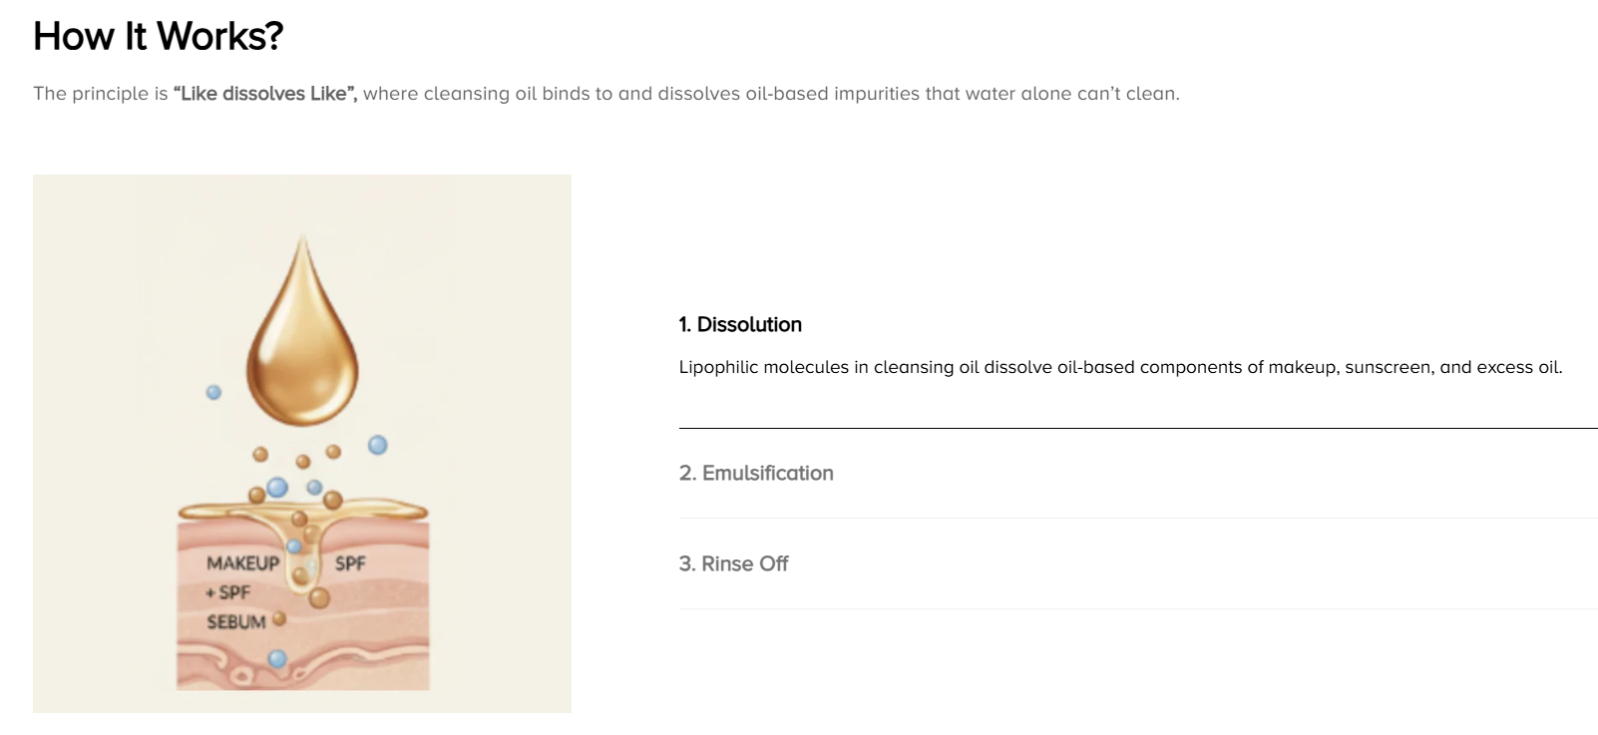Viewport: 1598px width, 735px height.
Task: Click the blue bubble at the skin diagram bottom
Action: (277, 658)
